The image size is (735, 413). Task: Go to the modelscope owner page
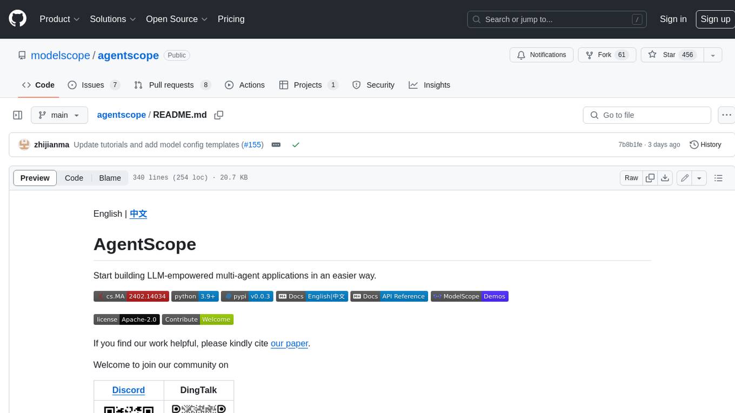[x=61, y=55]
